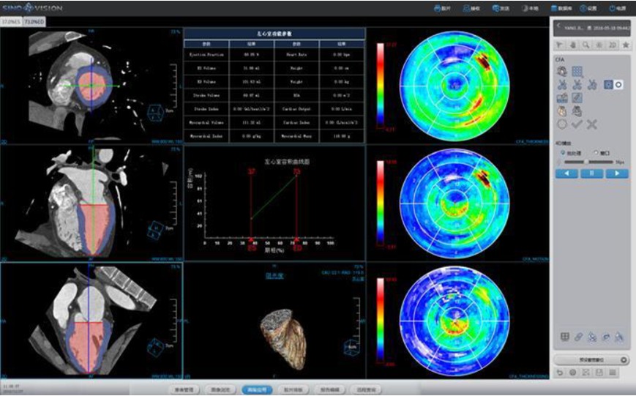636x396 pixels.
Task: Select the hand pan tool
Action: (x=573, y=45)
